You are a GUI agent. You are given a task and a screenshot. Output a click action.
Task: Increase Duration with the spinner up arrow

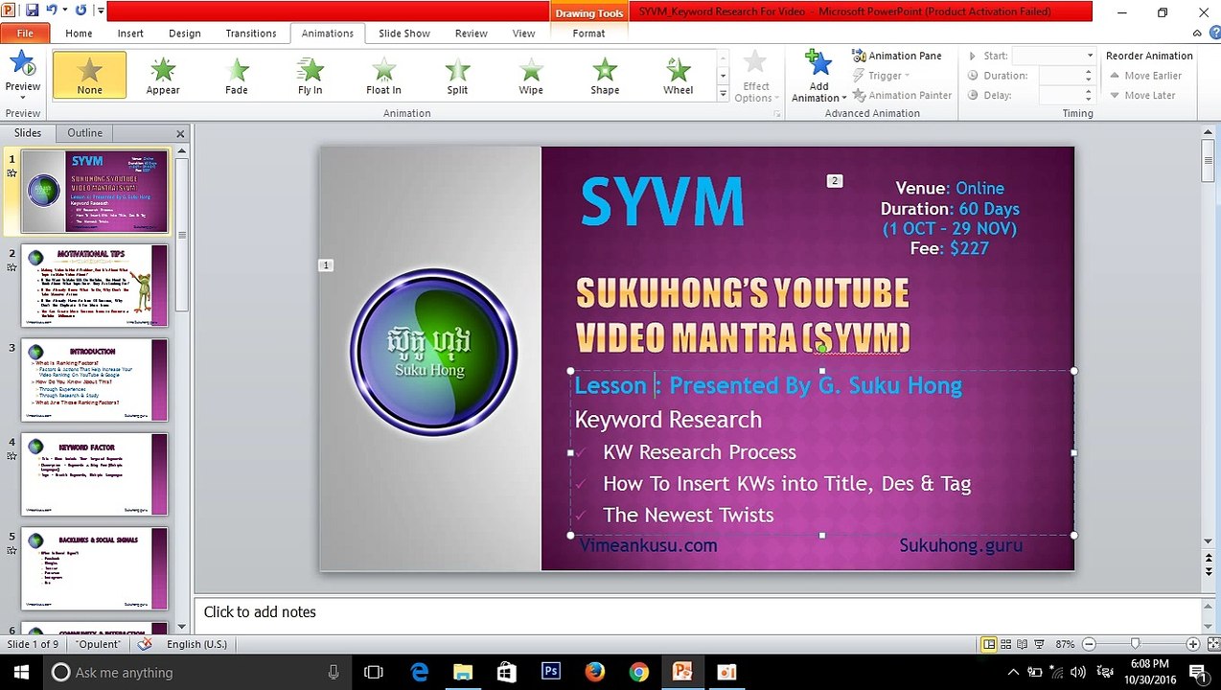(x=1090, y=72)
